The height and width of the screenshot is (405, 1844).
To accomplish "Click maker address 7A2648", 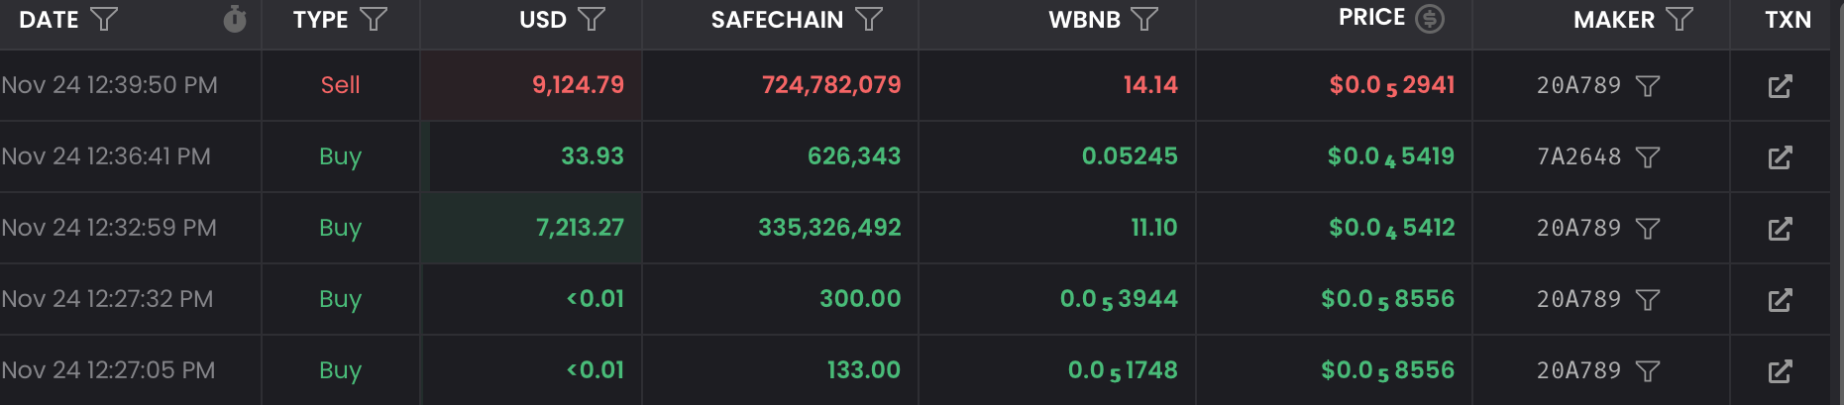I will 1578,157.
